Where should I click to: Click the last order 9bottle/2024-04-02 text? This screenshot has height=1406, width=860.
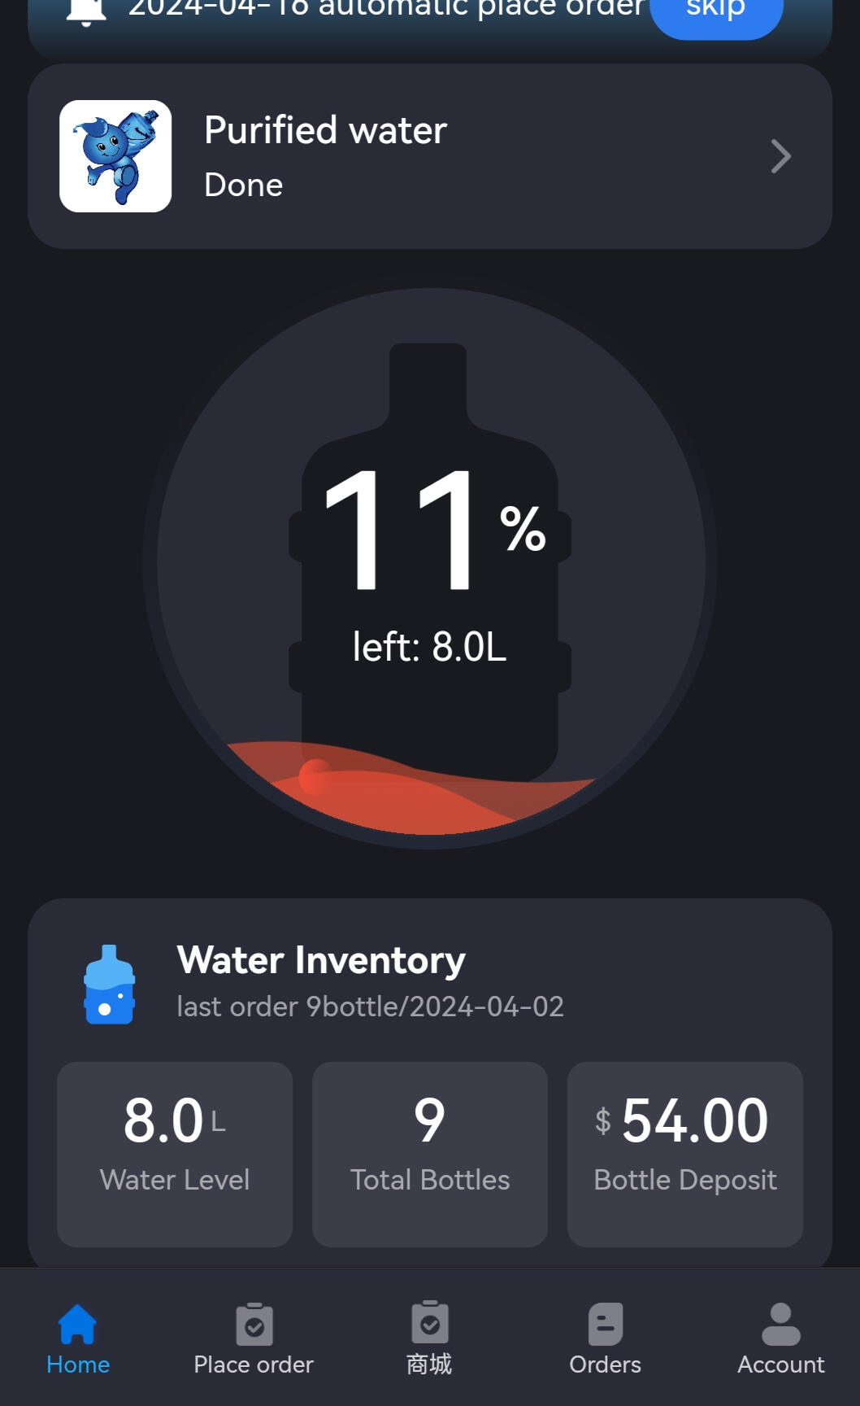click(370, 1006)
